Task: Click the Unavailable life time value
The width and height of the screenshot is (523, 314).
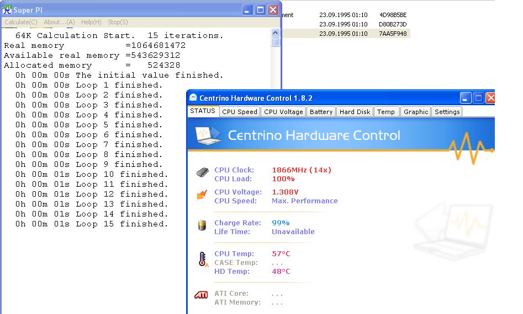Action: pyautogui.click(x=293, y=232)
